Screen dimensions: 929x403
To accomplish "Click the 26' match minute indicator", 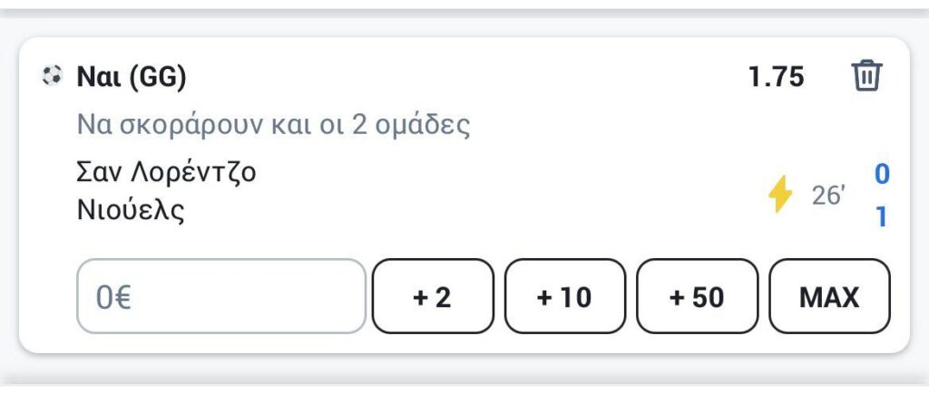I will pyautogui.click(x=828, y=195).
